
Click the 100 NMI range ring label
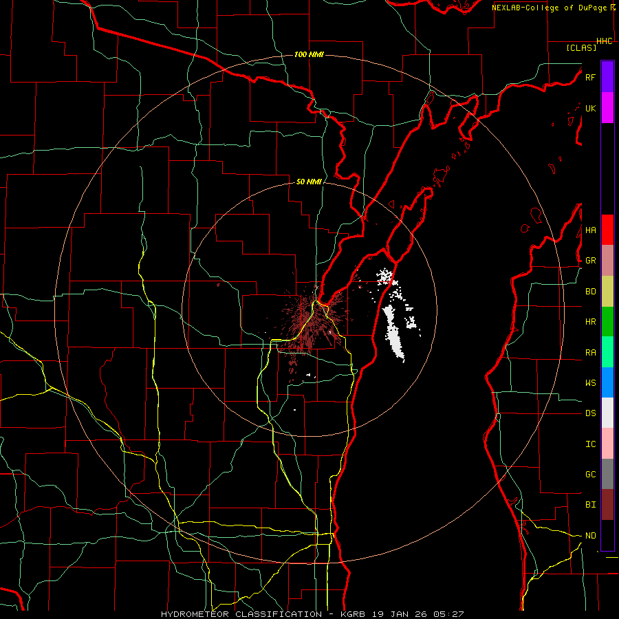[309, 54]
